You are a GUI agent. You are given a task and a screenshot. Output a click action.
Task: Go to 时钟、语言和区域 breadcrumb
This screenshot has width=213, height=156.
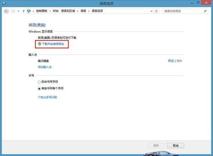(64, 11)
